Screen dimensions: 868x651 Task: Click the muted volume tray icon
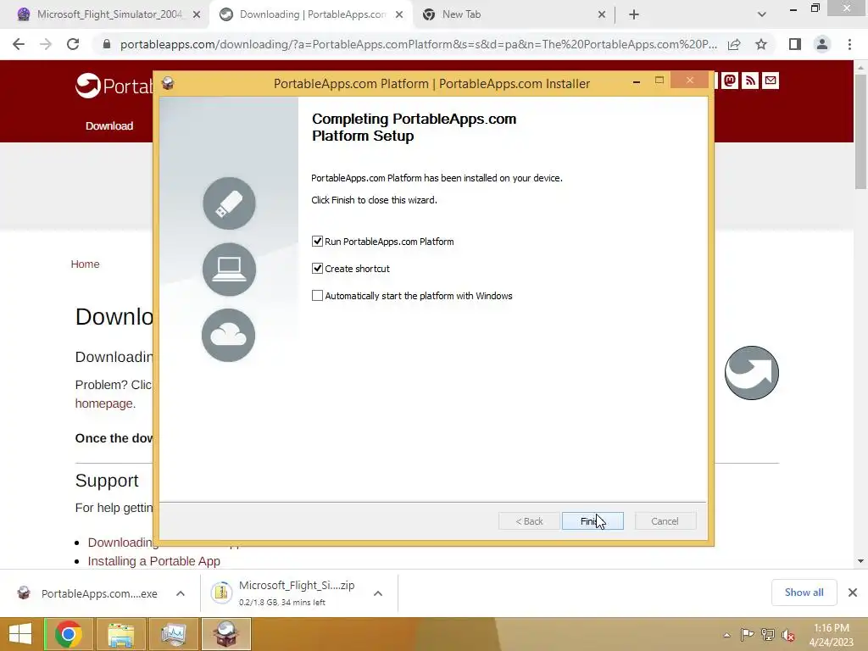(788, 635)
